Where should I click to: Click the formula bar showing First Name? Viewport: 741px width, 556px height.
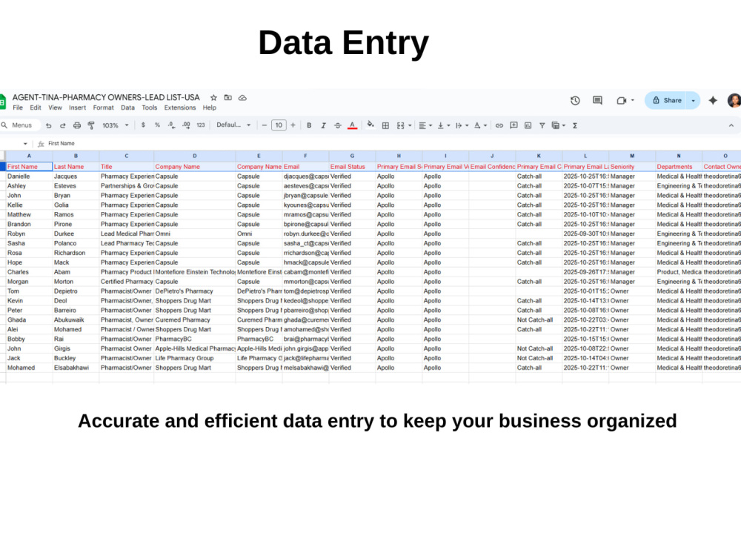click(x=392, y=143)
